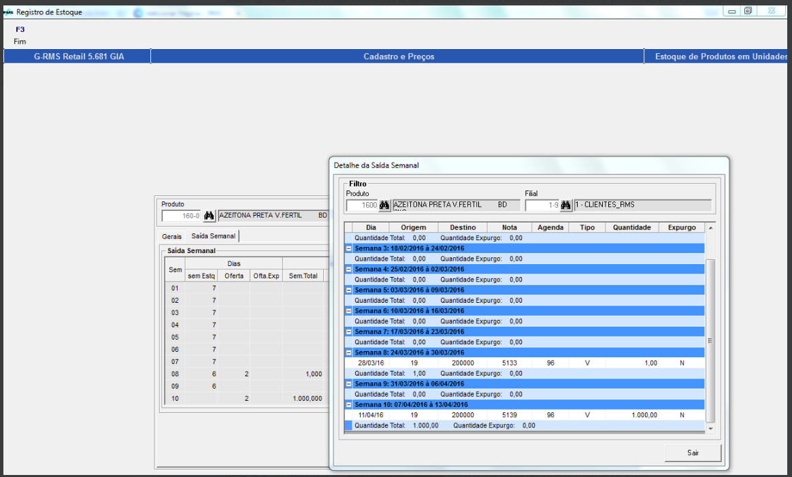Collapse Semana 9 group row
Screen dimensions: 792x477
pos(348,384)
